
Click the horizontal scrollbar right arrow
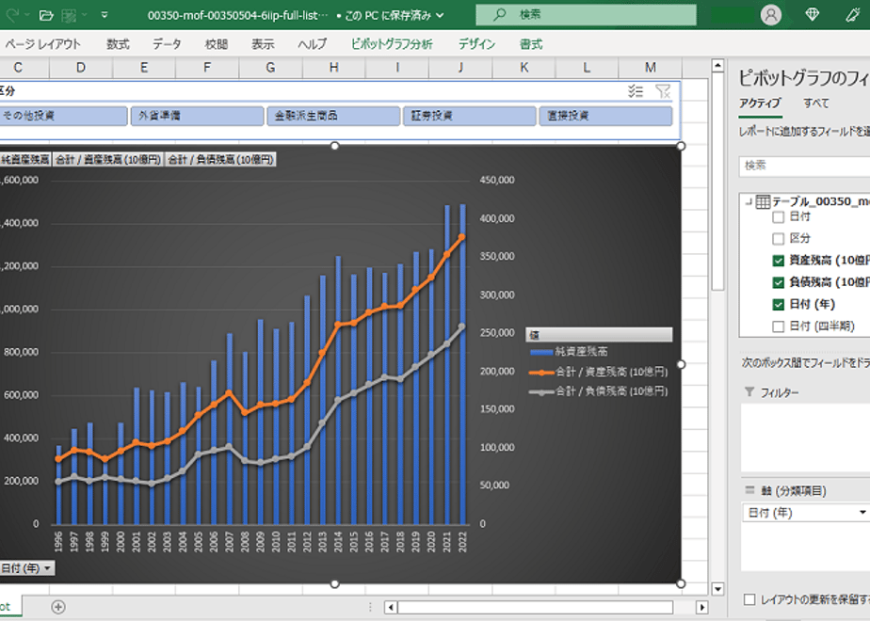701,607
